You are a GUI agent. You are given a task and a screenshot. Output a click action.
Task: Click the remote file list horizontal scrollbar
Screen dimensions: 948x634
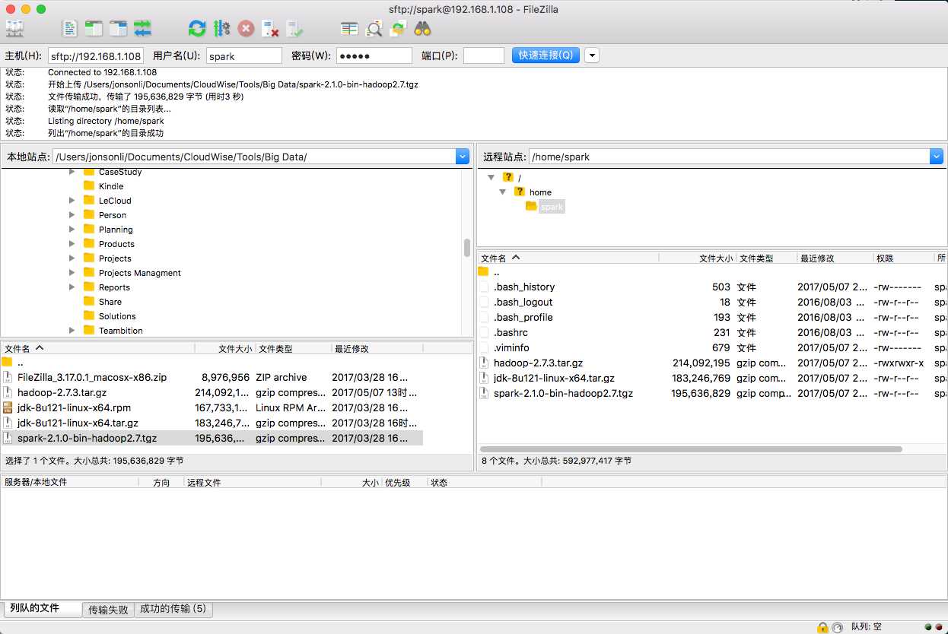[691, 449]
